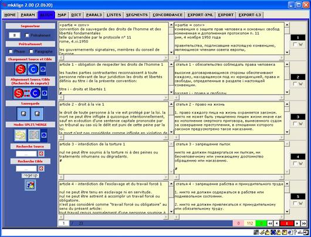
Task: Check the W box for segment 2
Action: (295, 84)
